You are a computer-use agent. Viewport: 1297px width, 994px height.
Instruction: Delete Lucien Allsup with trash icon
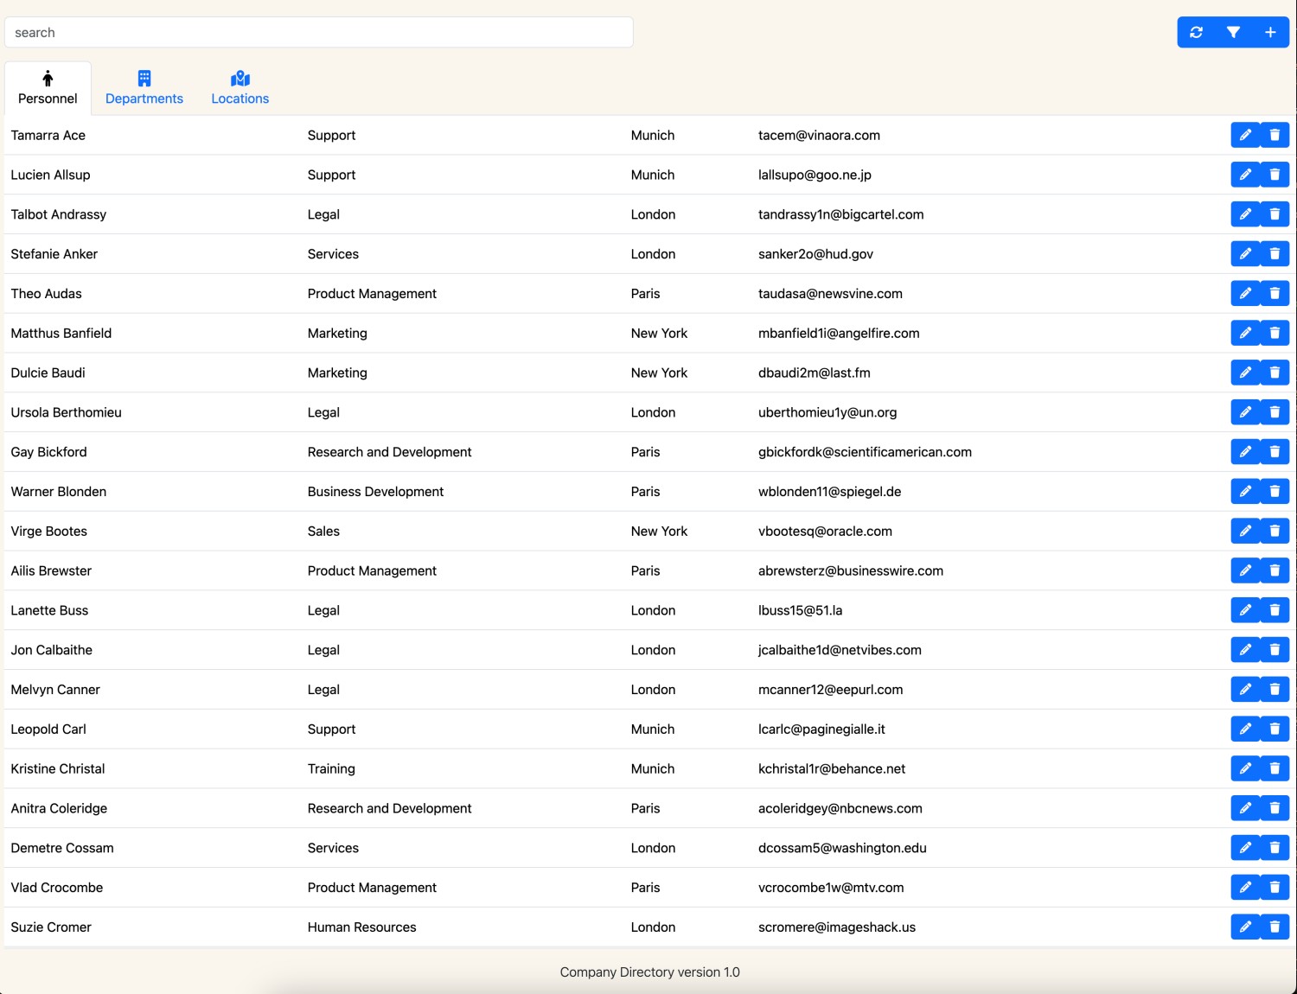tap(1275, 175)
